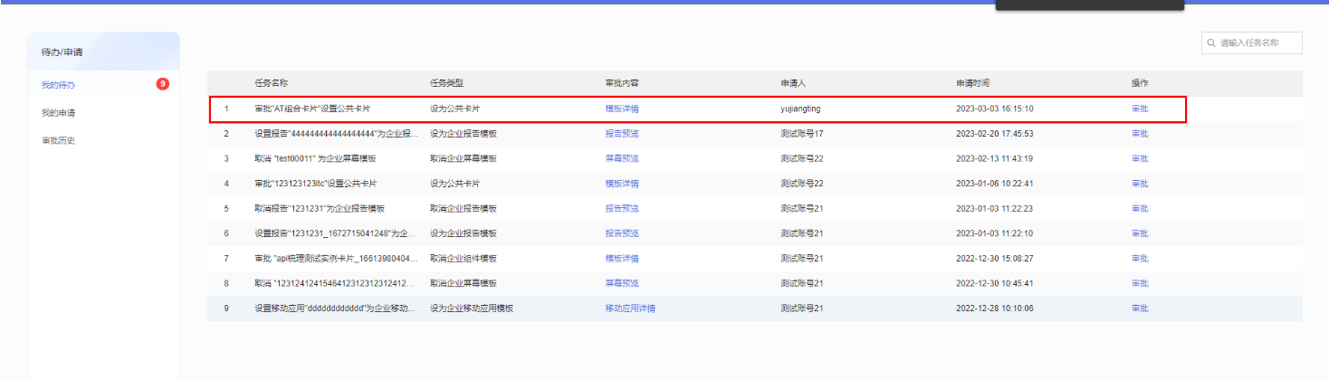Open 报告预览 for 1231231_1672715041248 row
The image size is (1329, 380).
622,233
